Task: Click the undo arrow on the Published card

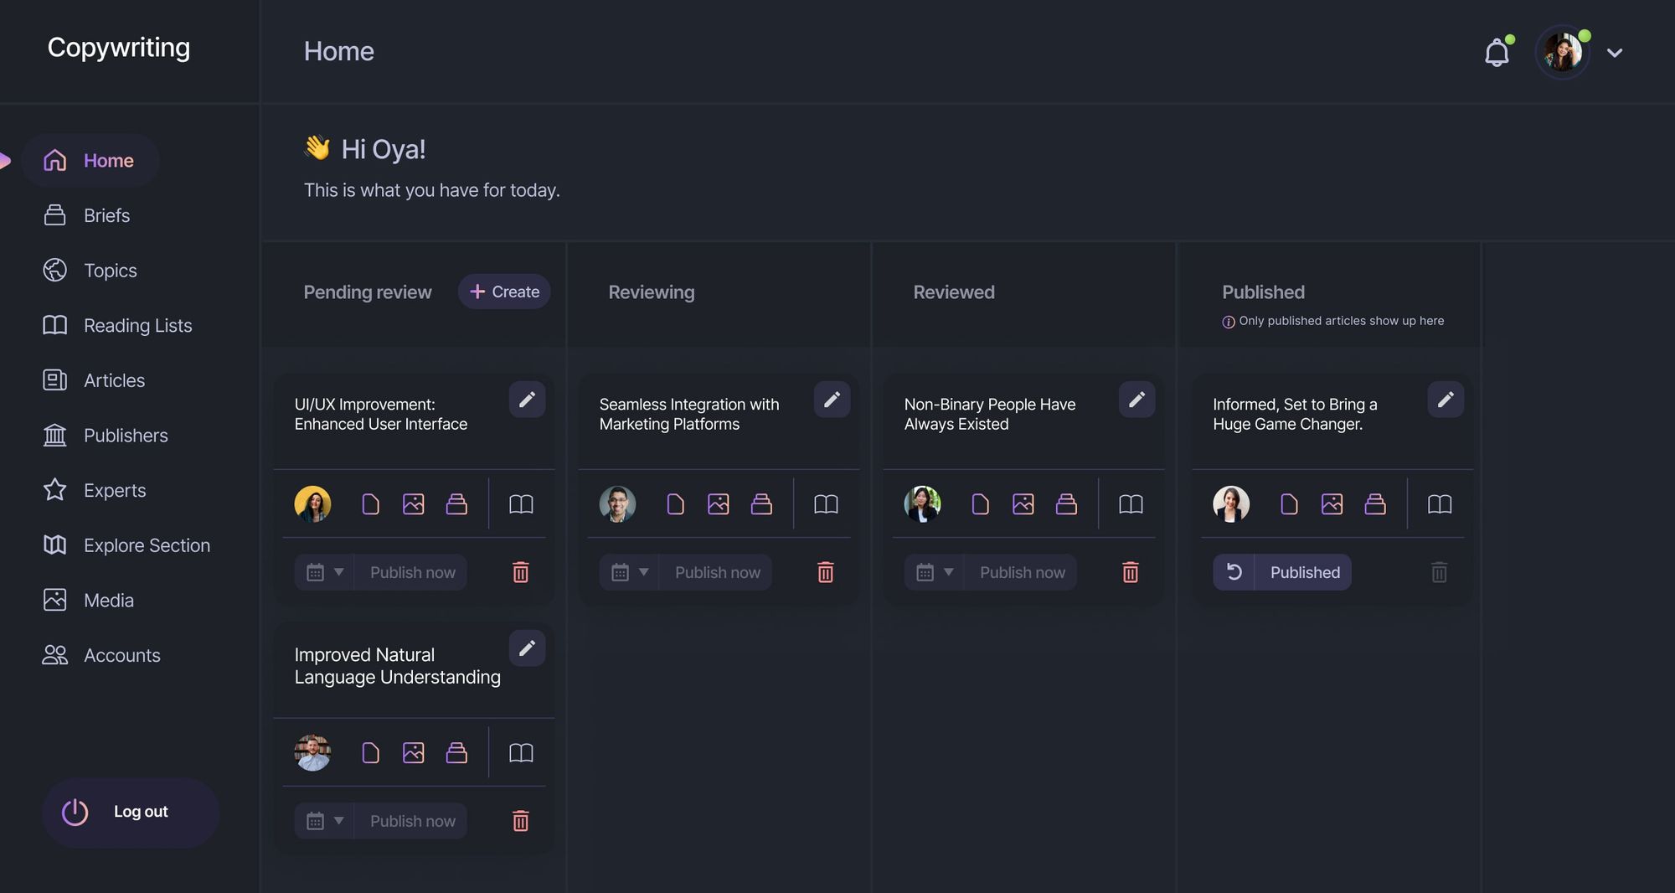Action: (1233, 572)
